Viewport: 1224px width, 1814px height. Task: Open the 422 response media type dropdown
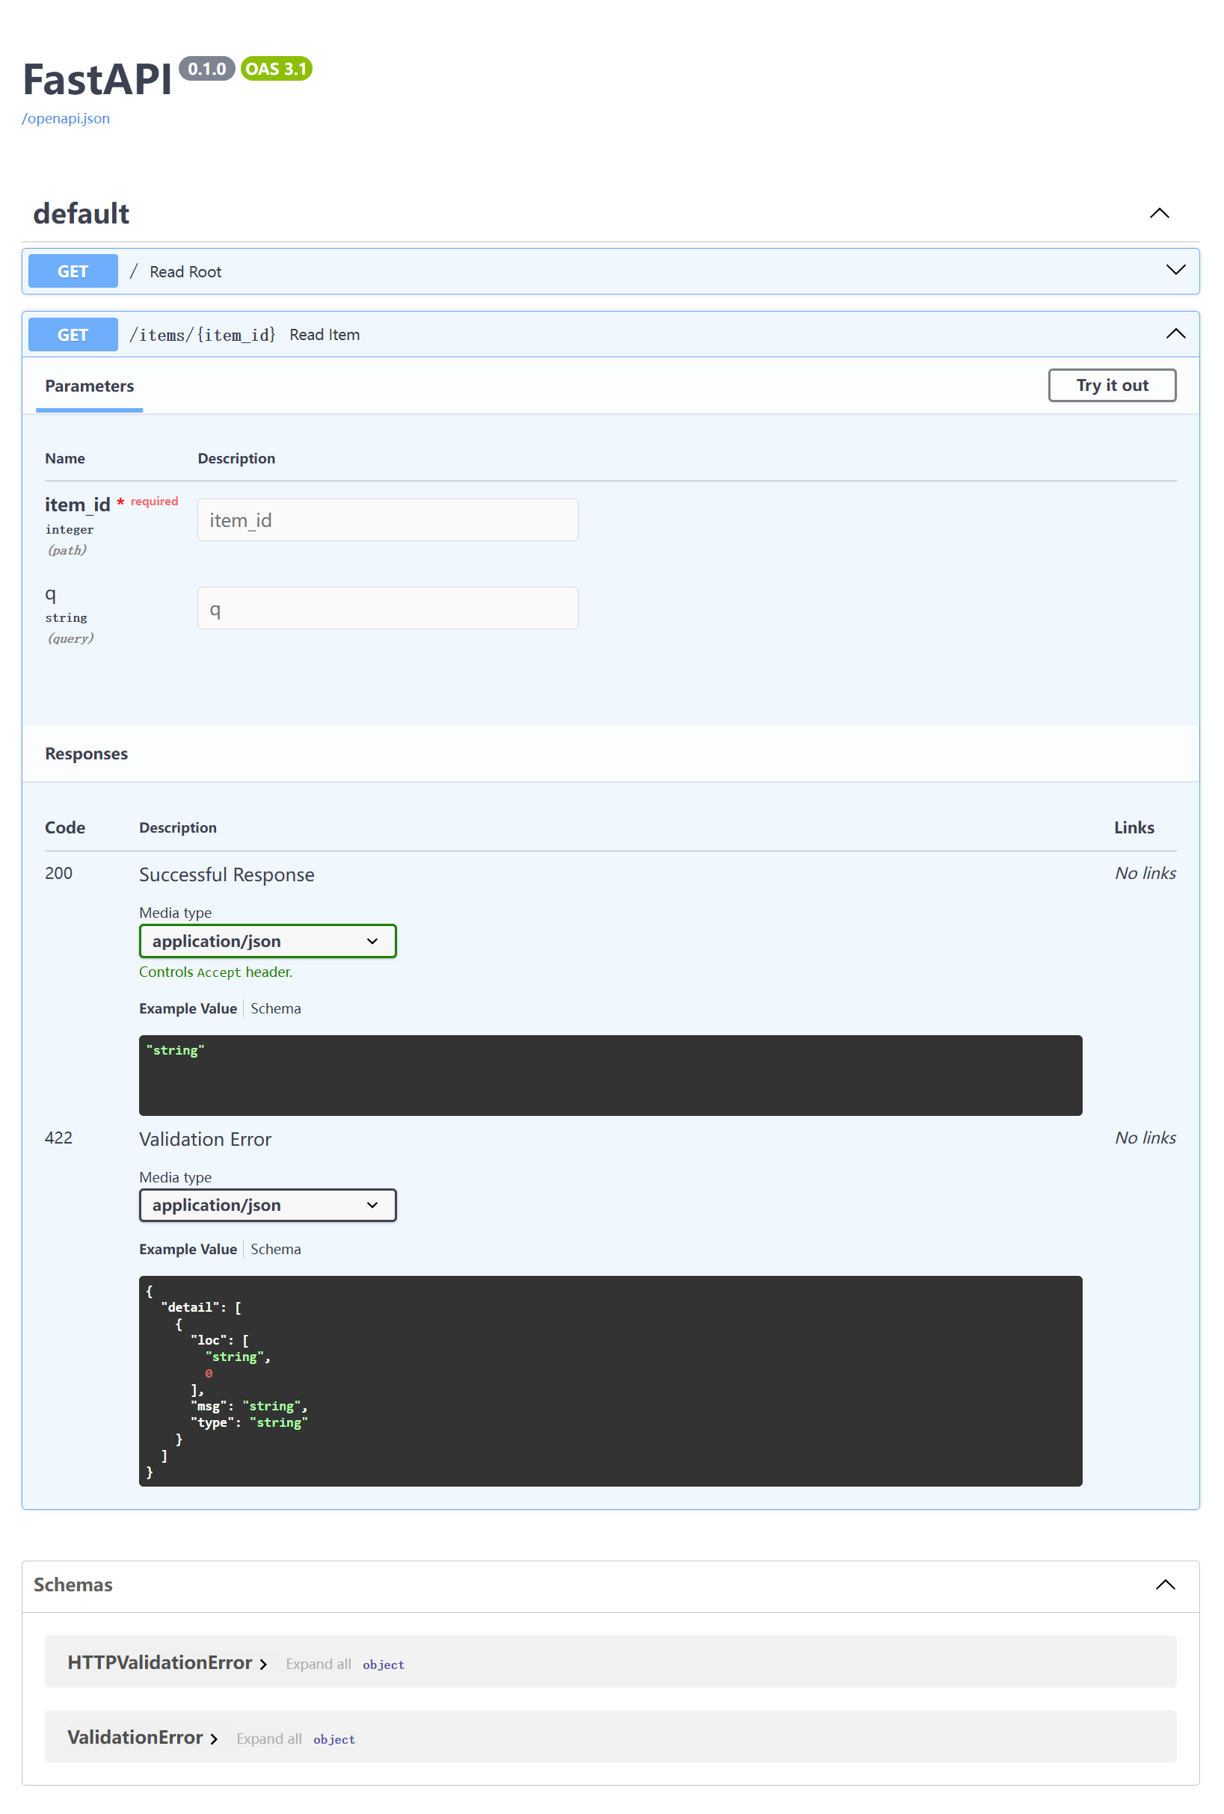coord(268,1205)
